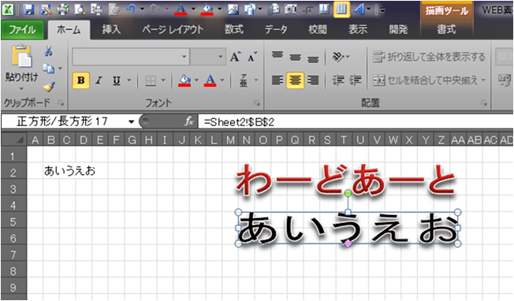The image size is (514, 301).
Task: Increase font size with large A
Action: point(235,57)
